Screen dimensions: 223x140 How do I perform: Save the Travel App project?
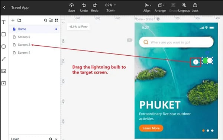[71, 7]
